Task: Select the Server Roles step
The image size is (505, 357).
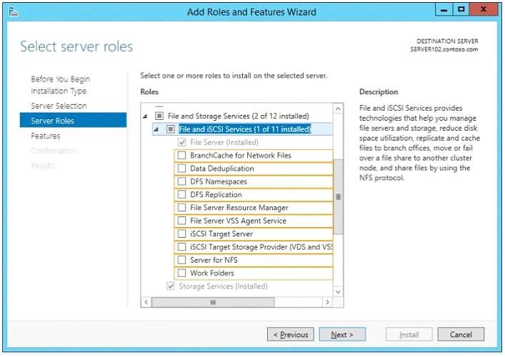Action: pos(73,120)
